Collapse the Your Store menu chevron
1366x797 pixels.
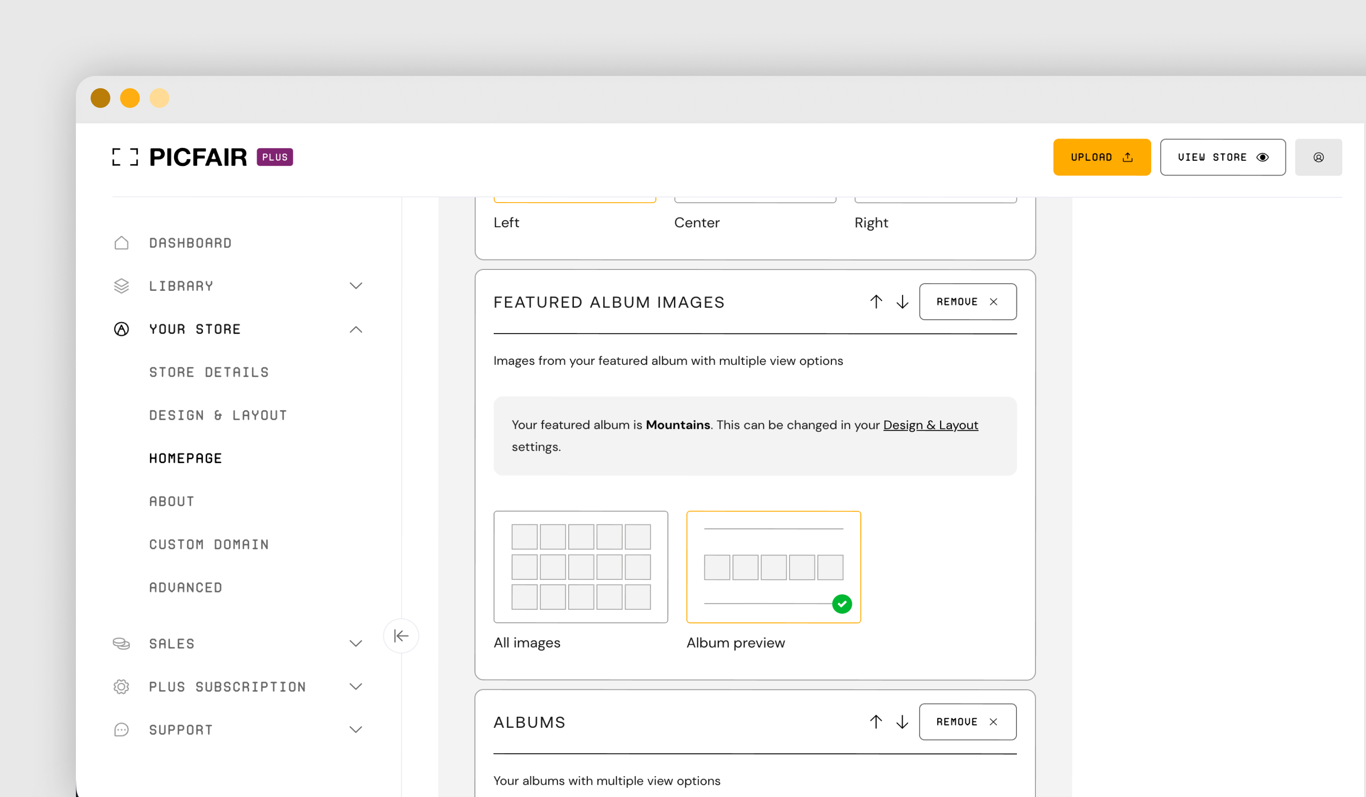pos(356,329)
